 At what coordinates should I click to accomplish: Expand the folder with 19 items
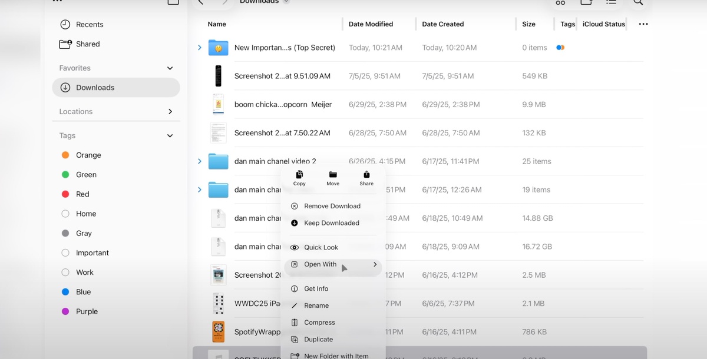tap(200, 190)
